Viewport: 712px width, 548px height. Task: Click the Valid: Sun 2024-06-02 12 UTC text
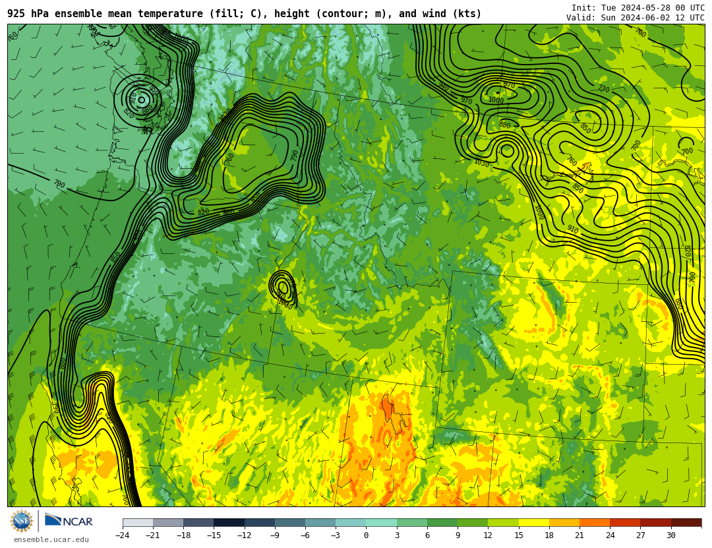tap(636, 18)
